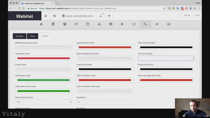Open the hamburger menu icon
This screenshot has width=210, height=118.
click(46, 16)
